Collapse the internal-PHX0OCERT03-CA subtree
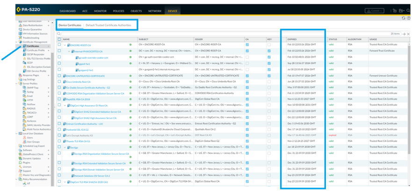The width and height of the screenshot is (419, 195). (69, 51)
